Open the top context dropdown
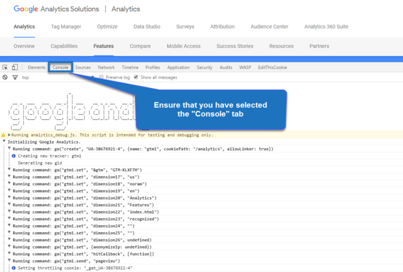The width and height of the screenshot is (403, 272). click(x=58, y=77)
